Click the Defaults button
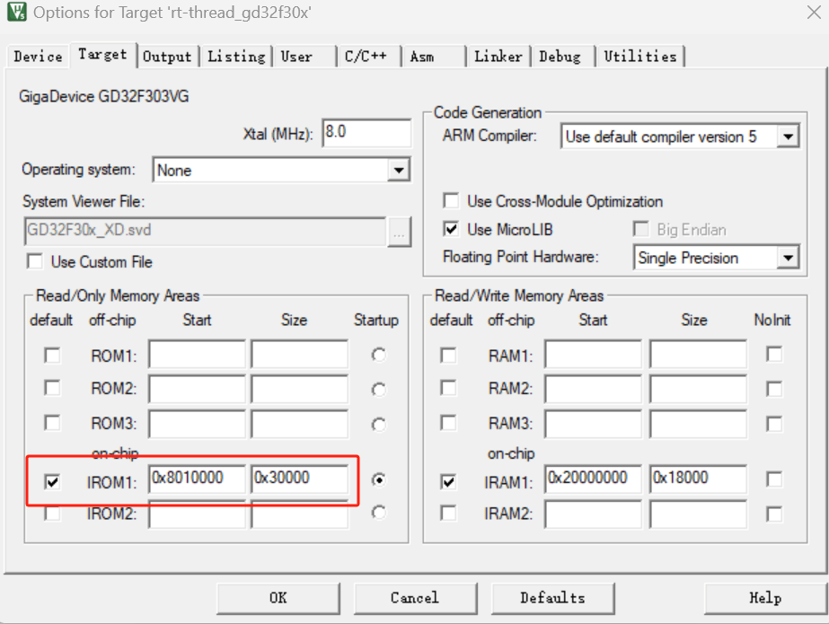The width and height of the screenshot is (829, 624). (552, 598)
